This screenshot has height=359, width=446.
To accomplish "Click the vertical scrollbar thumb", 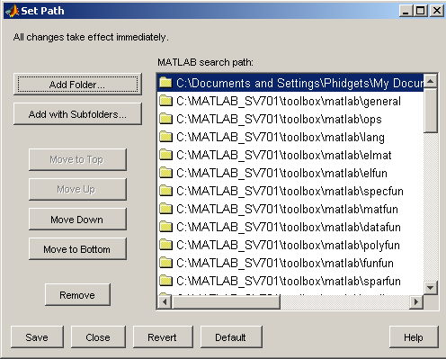I will coord(431,110).
